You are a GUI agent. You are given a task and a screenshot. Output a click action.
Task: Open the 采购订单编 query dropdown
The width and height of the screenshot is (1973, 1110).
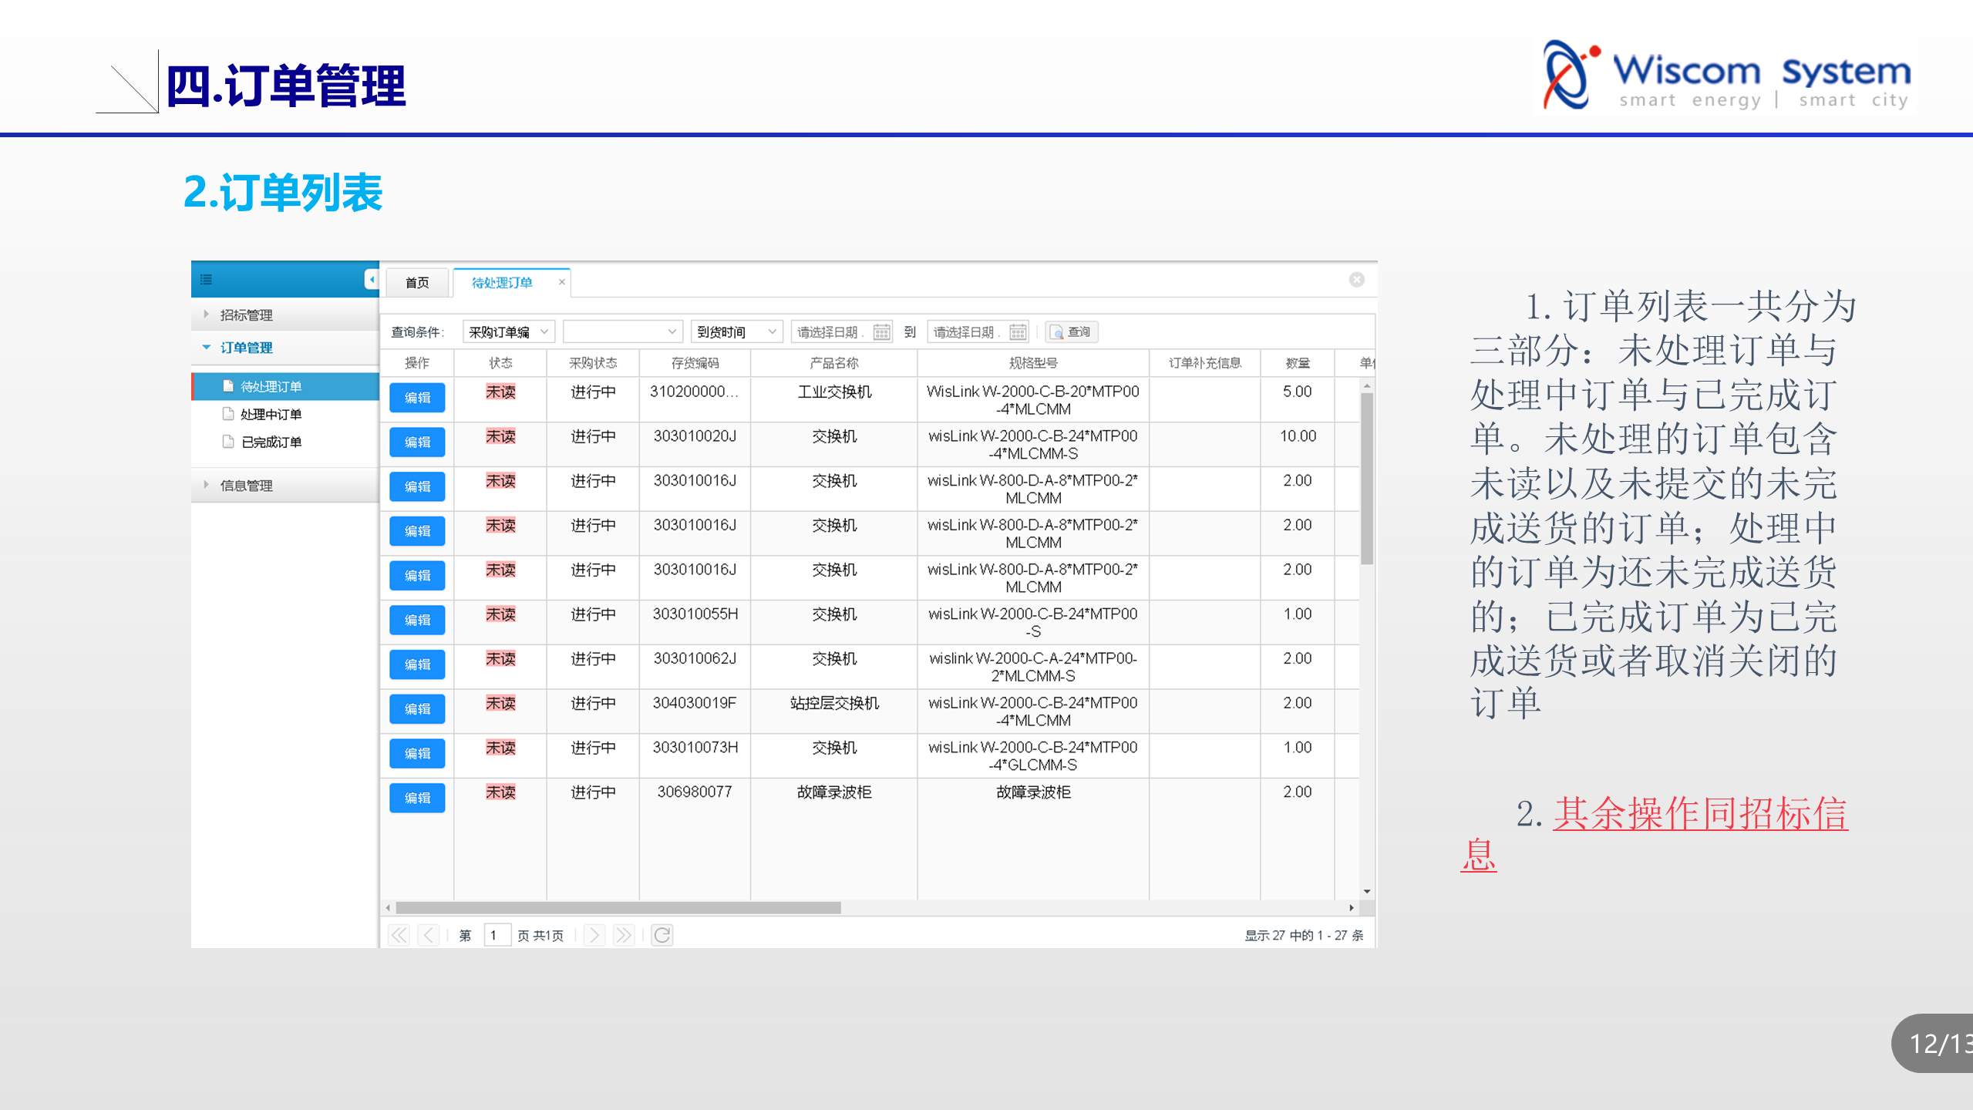(x=508, y=332)
